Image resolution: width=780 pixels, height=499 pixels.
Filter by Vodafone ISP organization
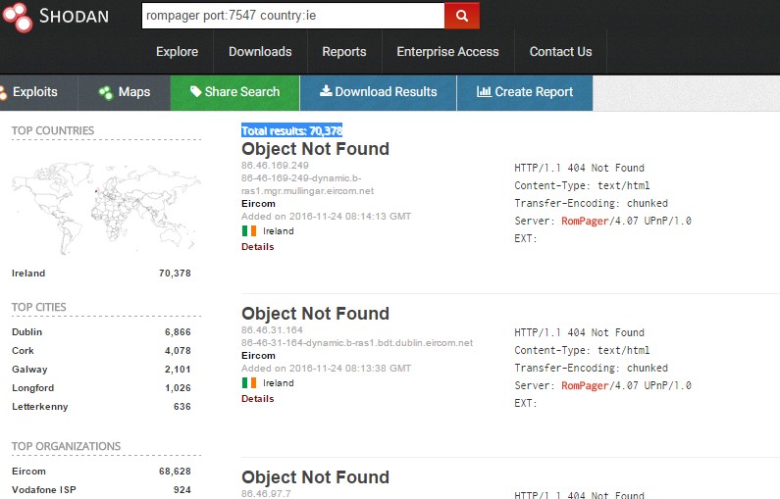(44, 489)
